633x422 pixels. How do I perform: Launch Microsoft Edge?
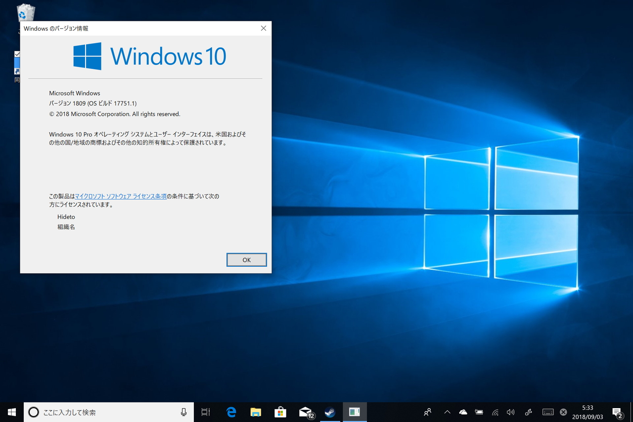pos(230,412)
